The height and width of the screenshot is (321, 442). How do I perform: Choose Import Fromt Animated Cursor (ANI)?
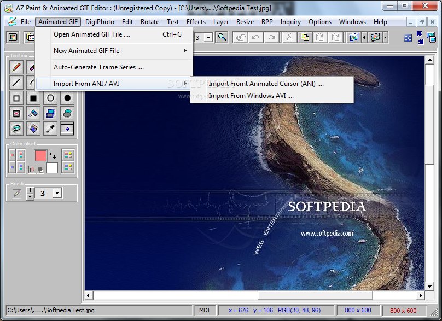pyautogui.click(x=272, y=84)
